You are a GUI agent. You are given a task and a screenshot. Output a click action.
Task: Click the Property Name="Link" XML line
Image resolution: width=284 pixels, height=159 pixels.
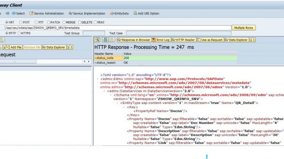pos(204,143)
